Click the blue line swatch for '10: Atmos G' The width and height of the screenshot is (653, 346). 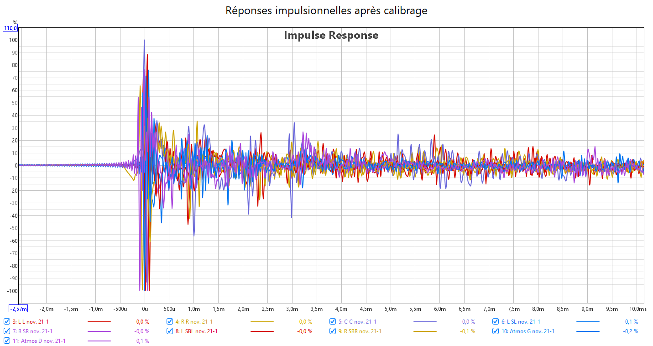coord(588,331)
